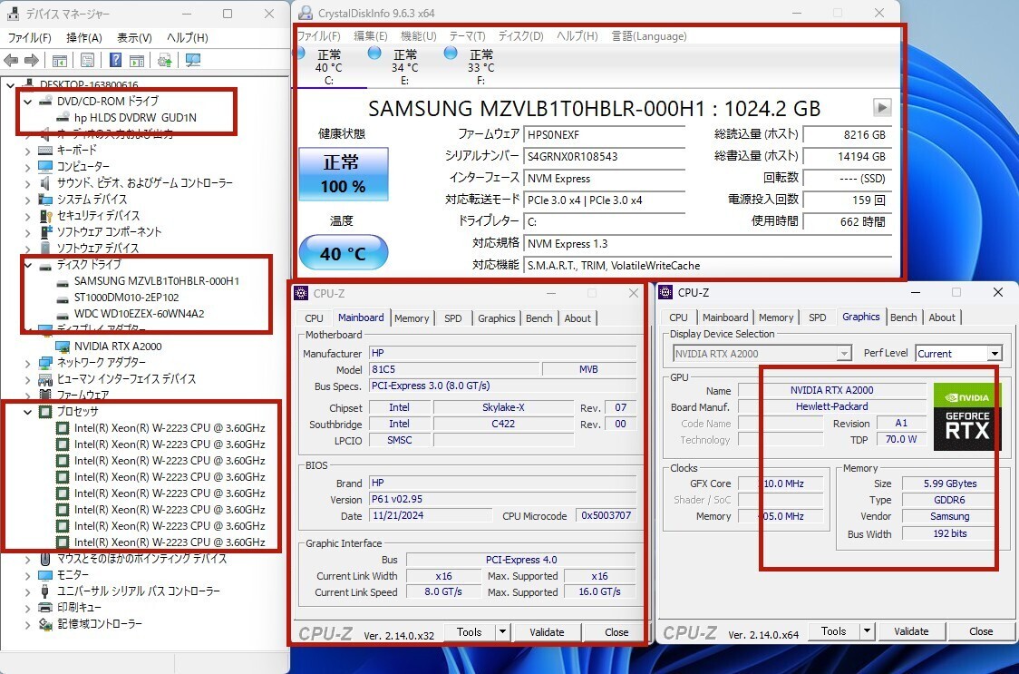Expand the システム デバイス node
Viewport: 1019px width, 674px height.
tap(27, 200)
